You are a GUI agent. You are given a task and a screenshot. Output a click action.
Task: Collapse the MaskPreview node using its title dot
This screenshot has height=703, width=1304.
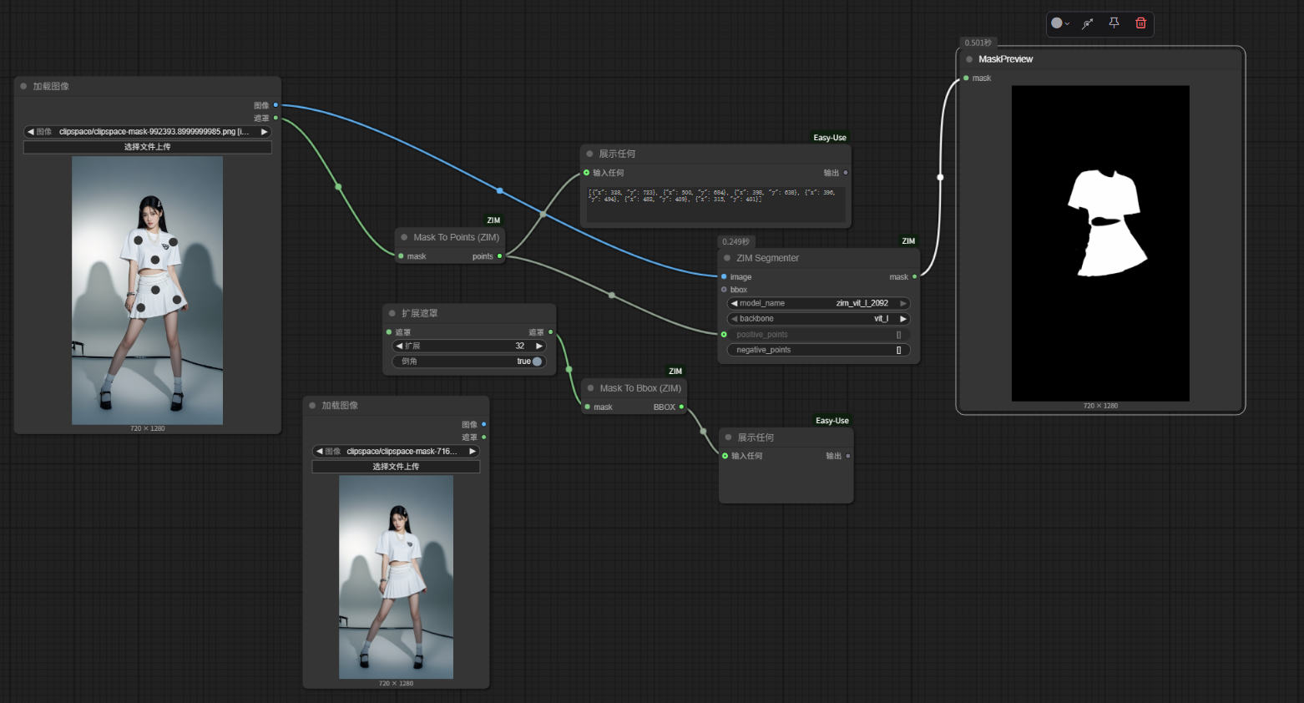[x=969, y=59]
